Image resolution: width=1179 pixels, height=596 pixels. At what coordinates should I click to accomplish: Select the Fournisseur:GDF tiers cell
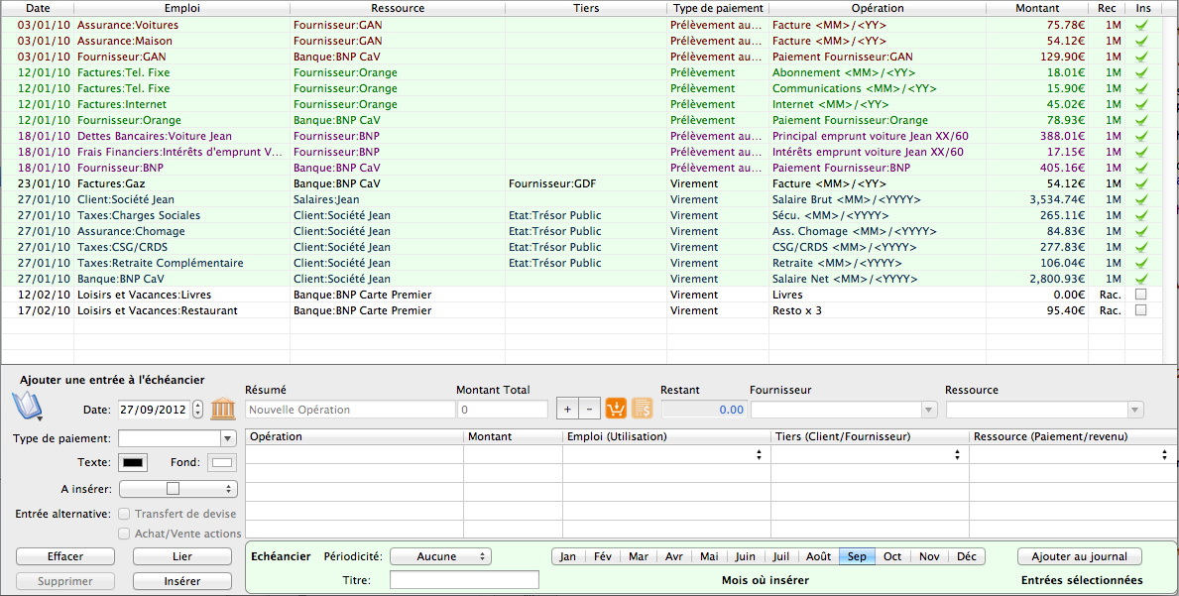(x=585, y=183)
